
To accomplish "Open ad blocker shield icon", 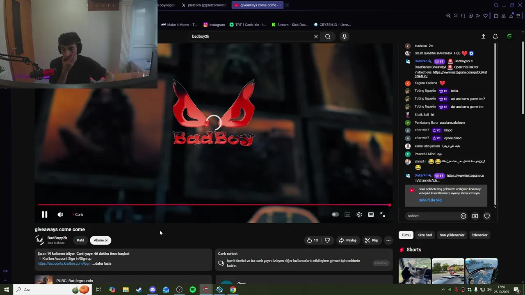I will coord(470,16).
